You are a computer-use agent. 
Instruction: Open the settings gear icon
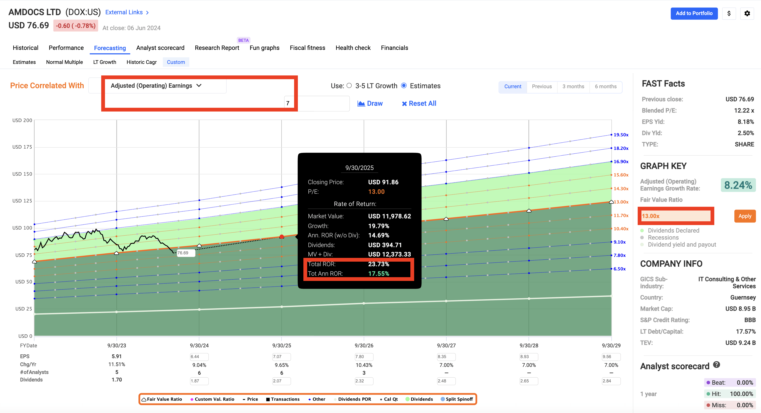click(x=747, y=13)
